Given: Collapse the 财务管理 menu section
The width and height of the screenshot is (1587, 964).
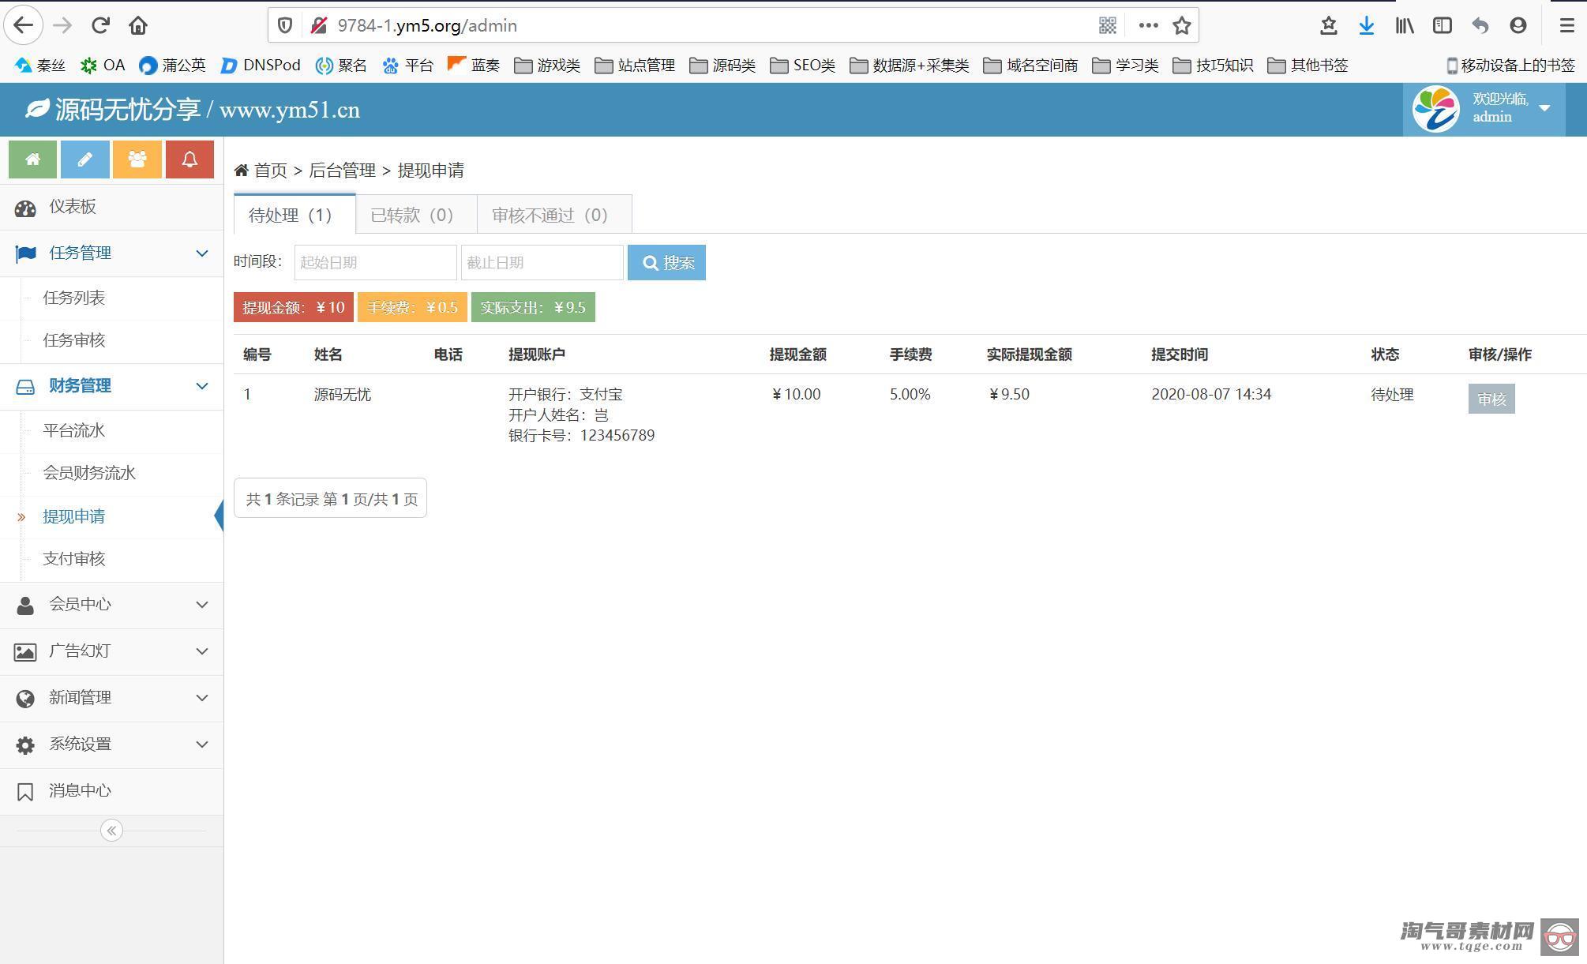Looking at the screenshot, I should [111, 386].
